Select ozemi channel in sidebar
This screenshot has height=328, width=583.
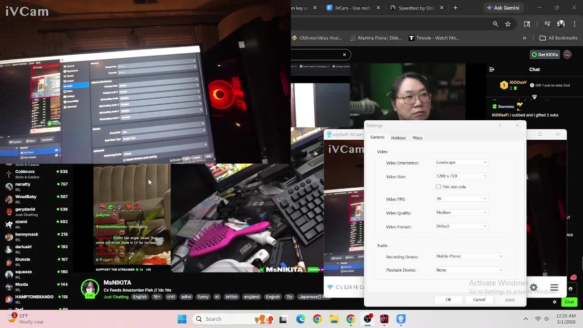[x=37, y=224]
